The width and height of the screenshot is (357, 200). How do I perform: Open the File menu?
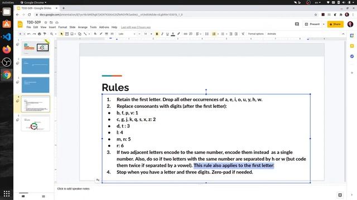[x=28, y=27]
